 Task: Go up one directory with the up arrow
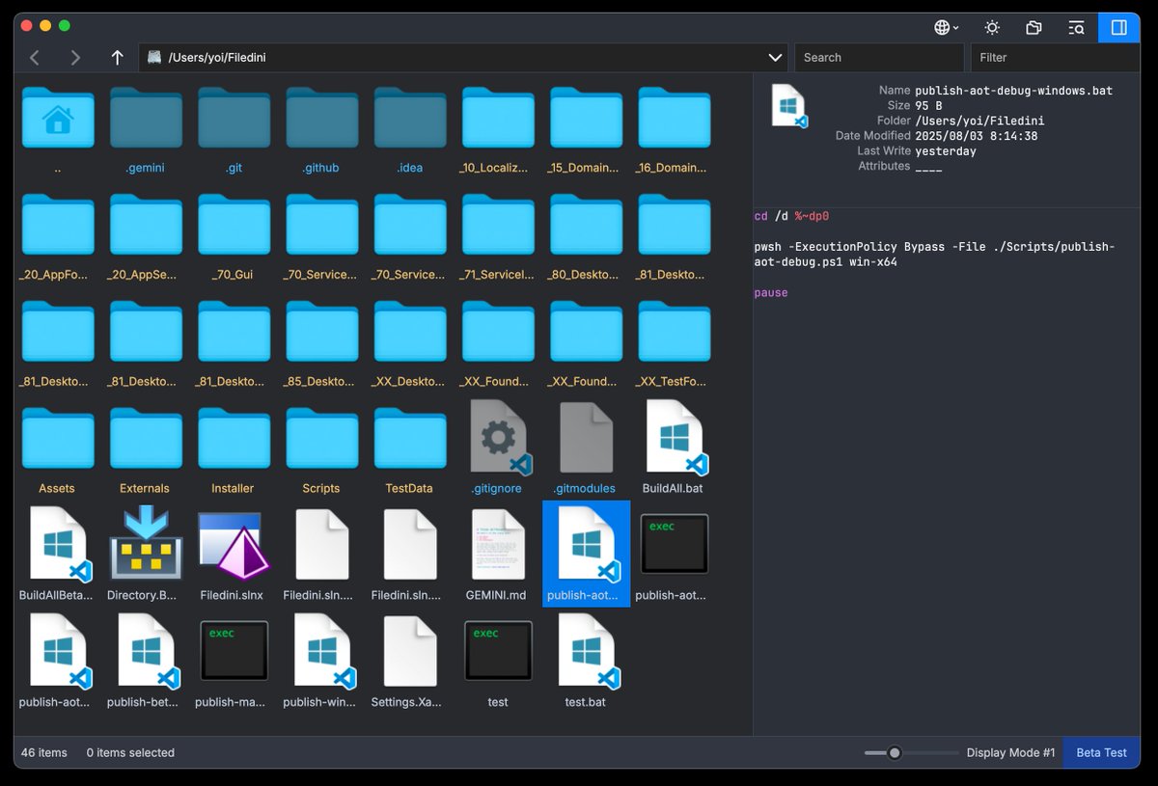coord(117,57)
